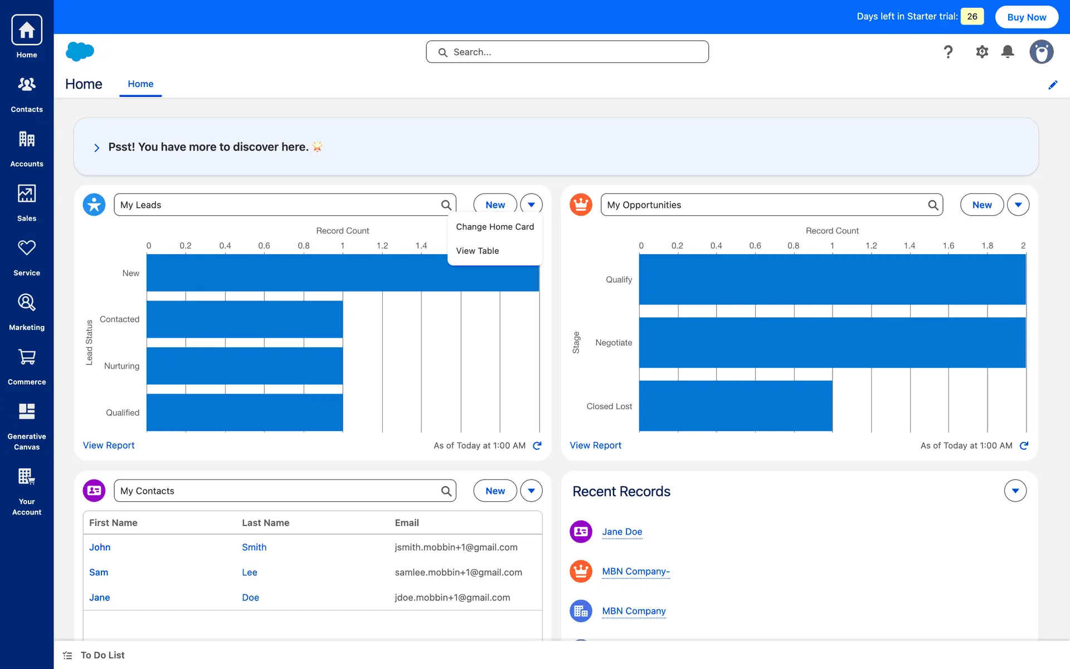
Task: Expand the My Opportunities card dropdown
Action: pos(1018,205)
